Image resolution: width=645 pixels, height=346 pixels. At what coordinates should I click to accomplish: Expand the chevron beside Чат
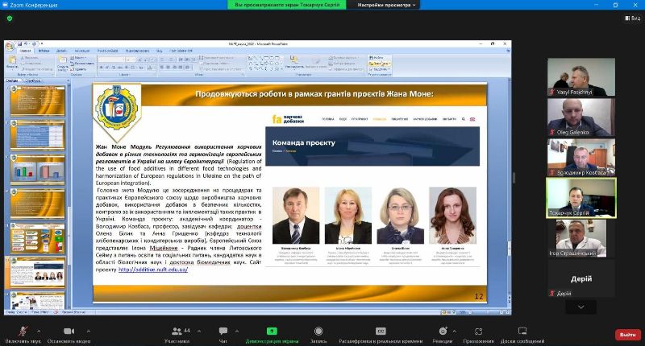point(237,331)
